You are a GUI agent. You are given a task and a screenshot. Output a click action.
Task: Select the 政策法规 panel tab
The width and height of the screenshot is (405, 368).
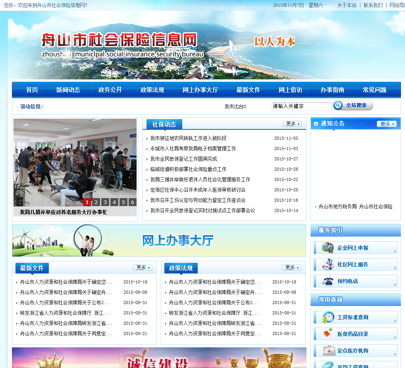pyautogui.click(x=181, y=268)
